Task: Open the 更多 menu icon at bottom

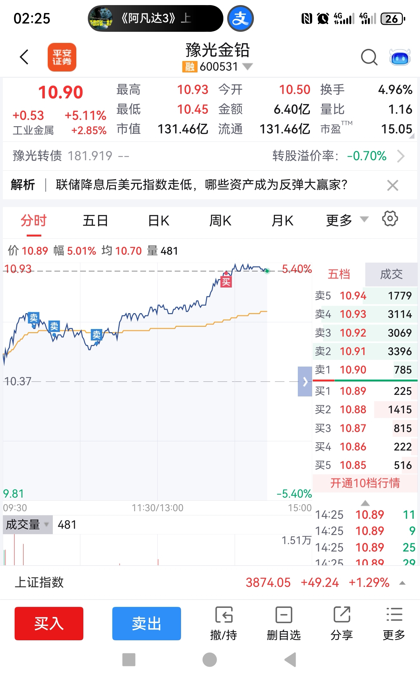Action: [394, 623]
